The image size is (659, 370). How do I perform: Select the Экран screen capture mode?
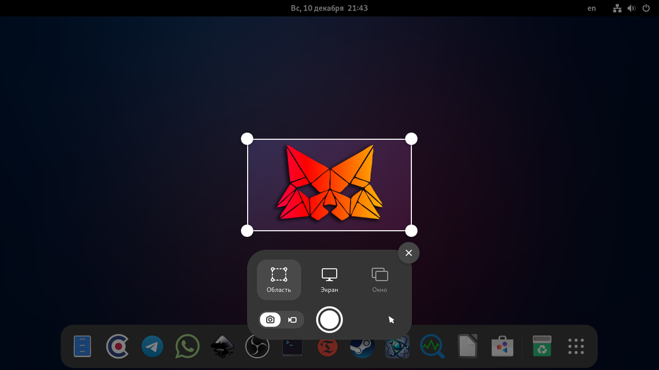(329, 280)
